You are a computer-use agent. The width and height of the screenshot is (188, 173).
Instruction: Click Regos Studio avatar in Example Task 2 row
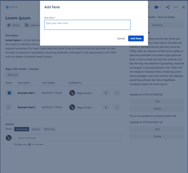tap(72, 107)
